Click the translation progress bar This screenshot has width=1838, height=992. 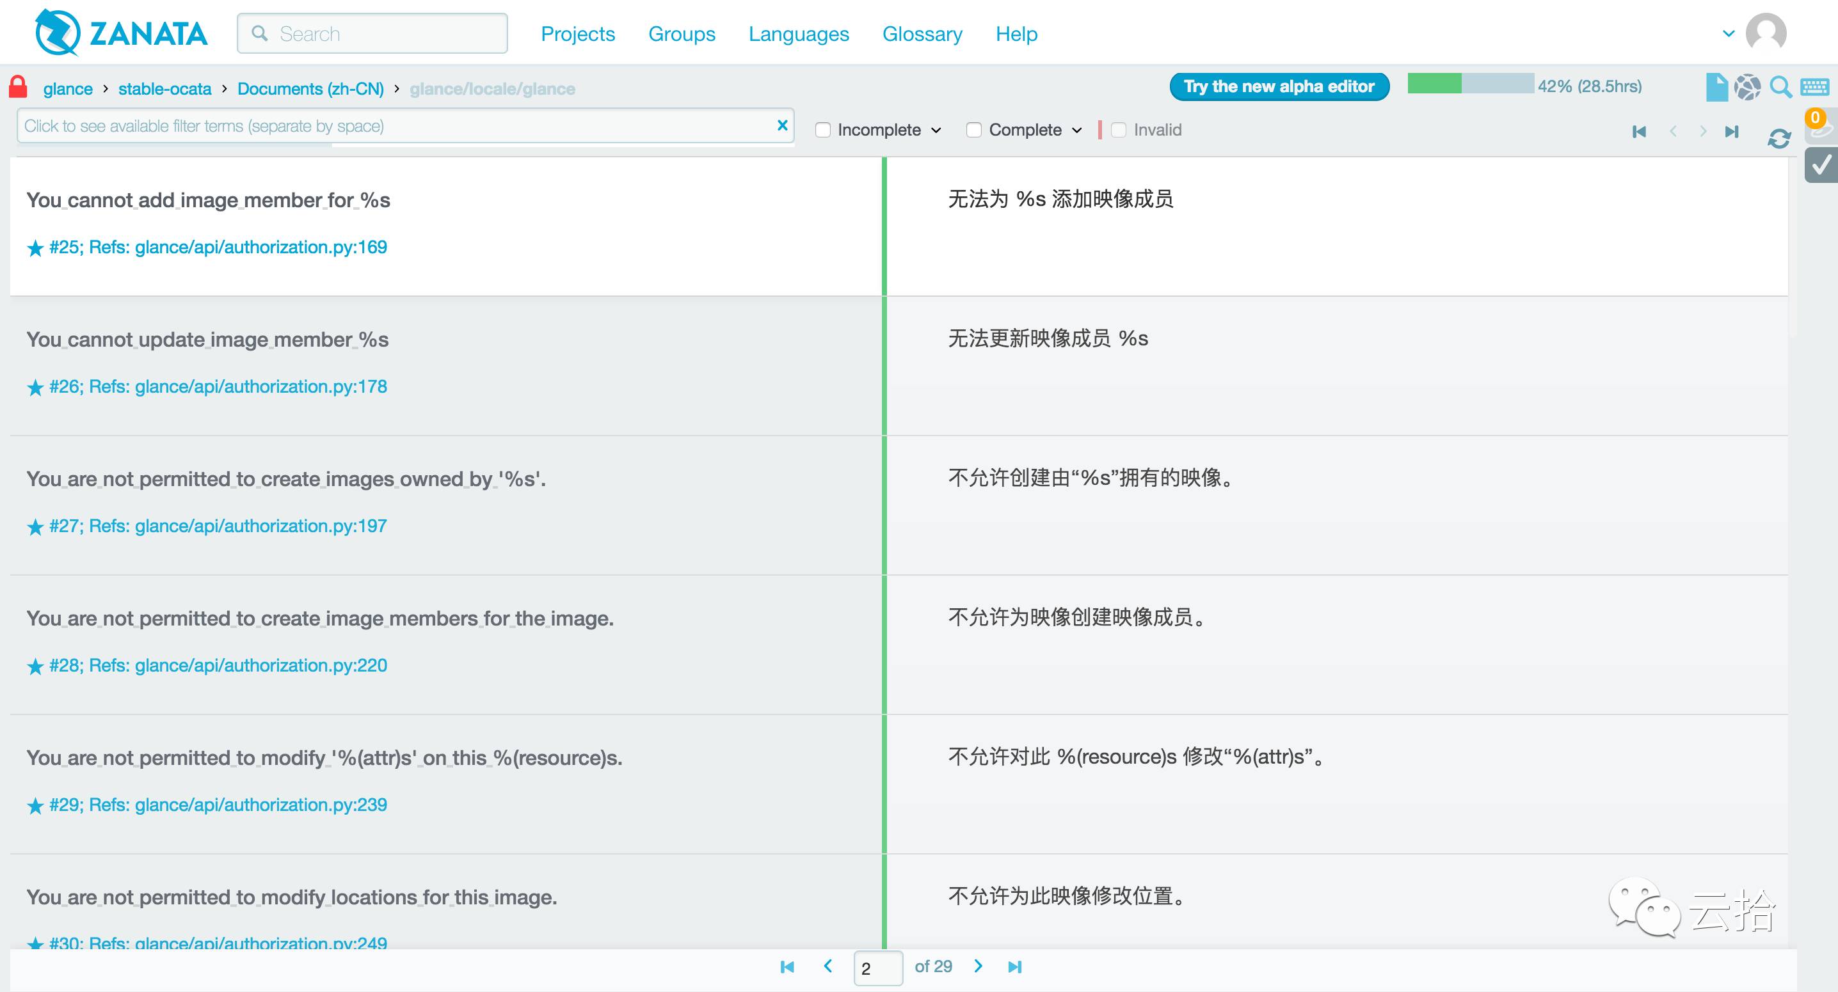(x=1470, y=84)
